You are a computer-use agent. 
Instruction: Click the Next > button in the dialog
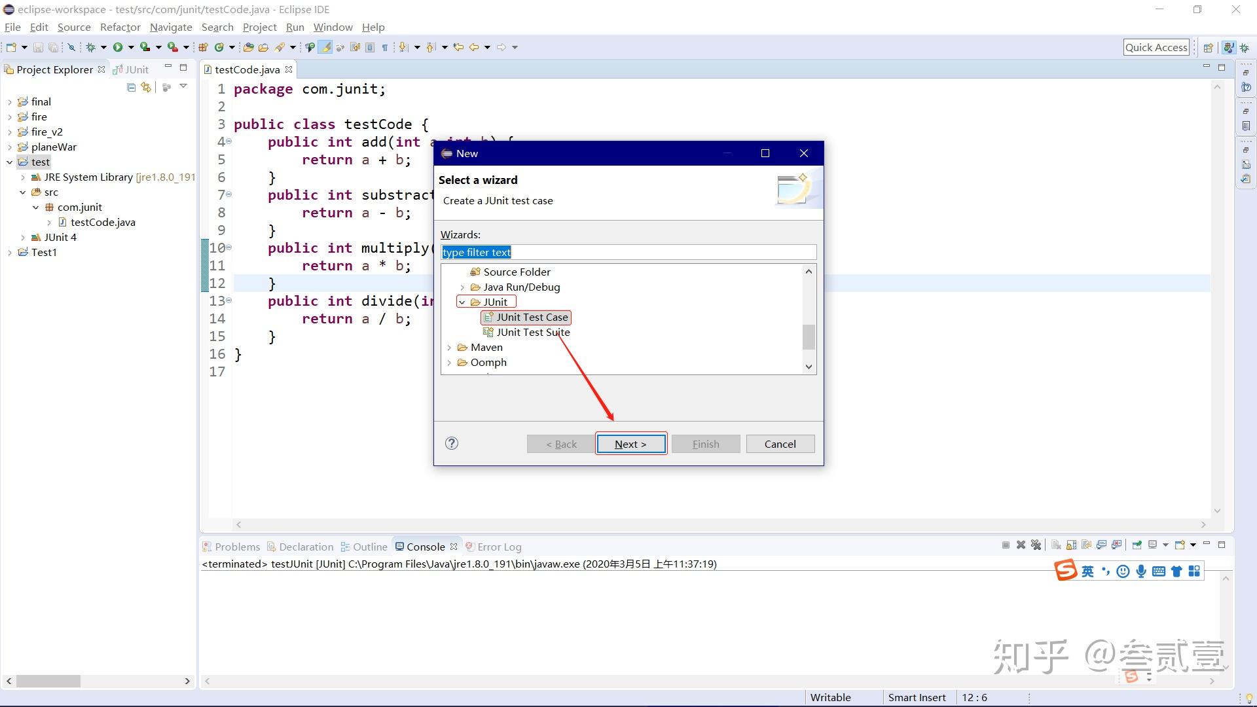(631, 444)
